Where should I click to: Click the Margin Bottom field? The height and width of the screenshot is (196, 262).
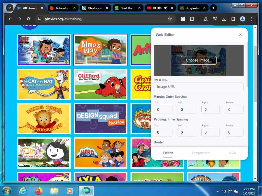coord(234,109)
